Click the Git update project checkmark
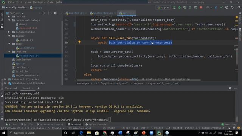 click(216, 8)
